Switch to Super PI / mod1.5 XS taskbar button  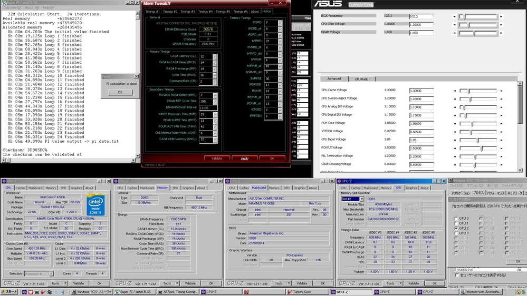pos(134,292)
